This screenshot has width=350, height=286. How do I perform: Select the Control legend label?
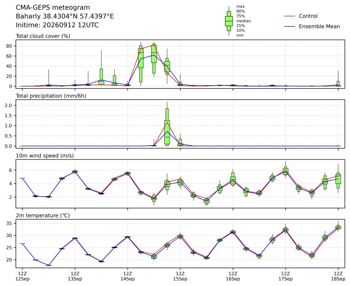pos(308,16)
